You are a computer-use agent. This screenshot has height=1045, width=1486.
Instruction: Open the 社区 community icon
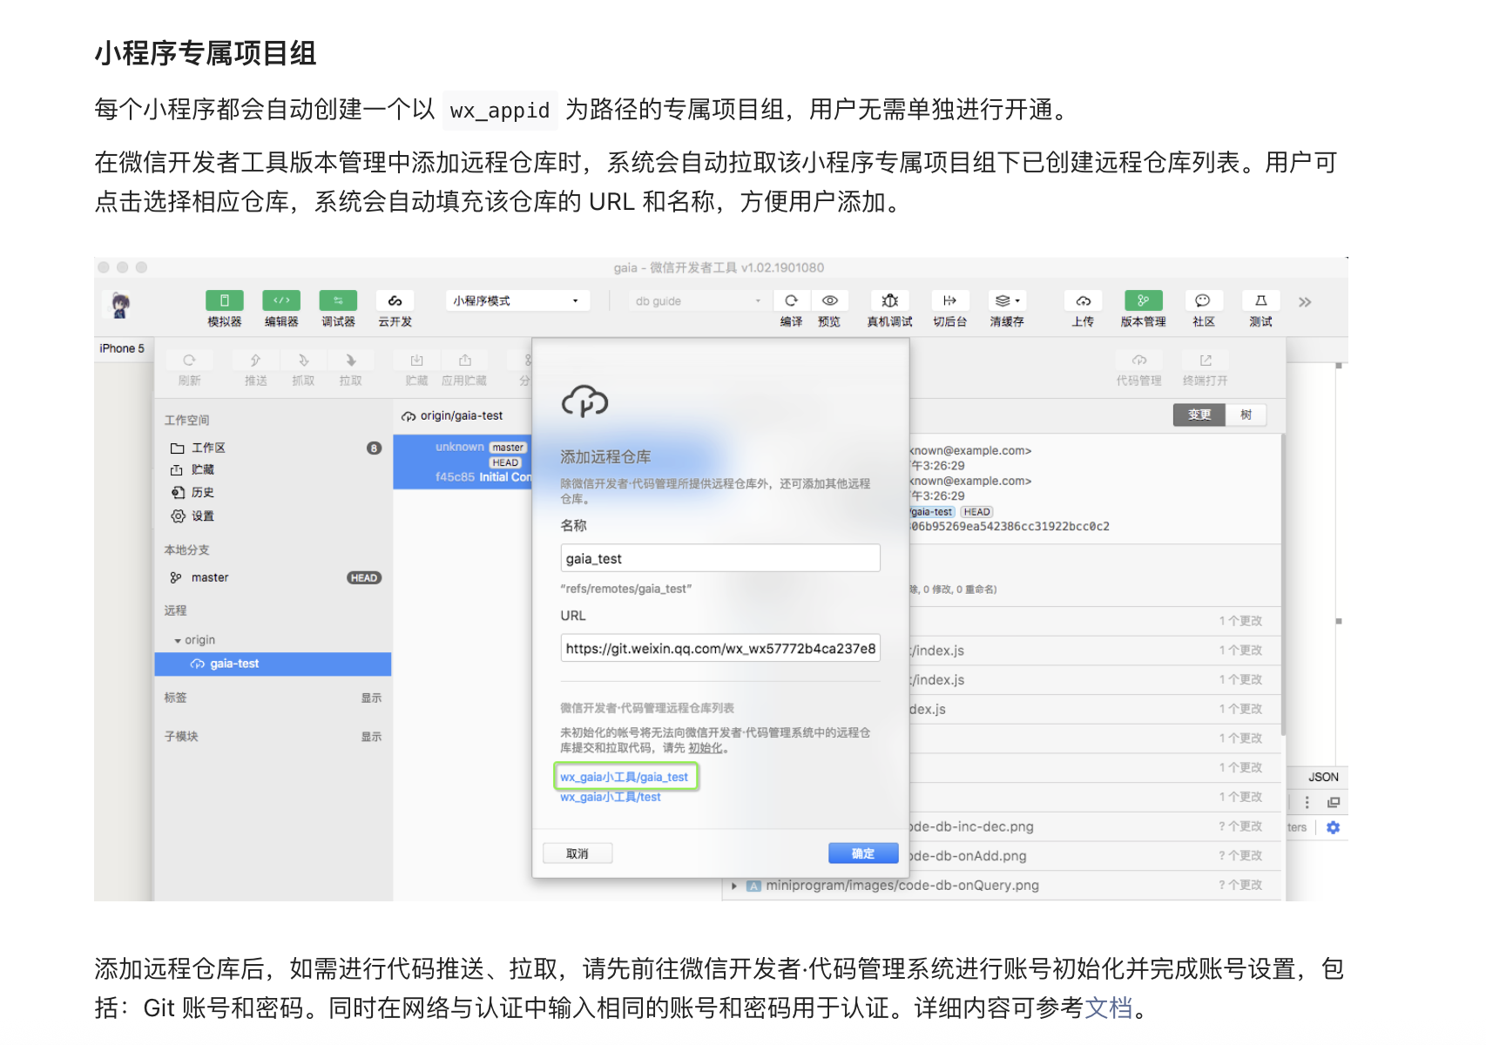coord(1203,300)
